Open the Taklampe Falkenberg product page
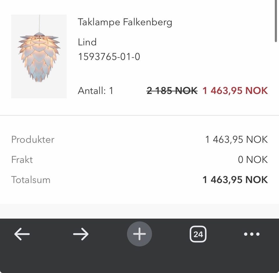 pyautogui.click(x=125, y=22)
